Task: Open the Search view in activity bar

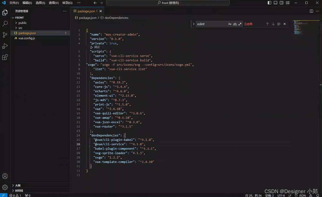Action: click(x=5, y=23)
